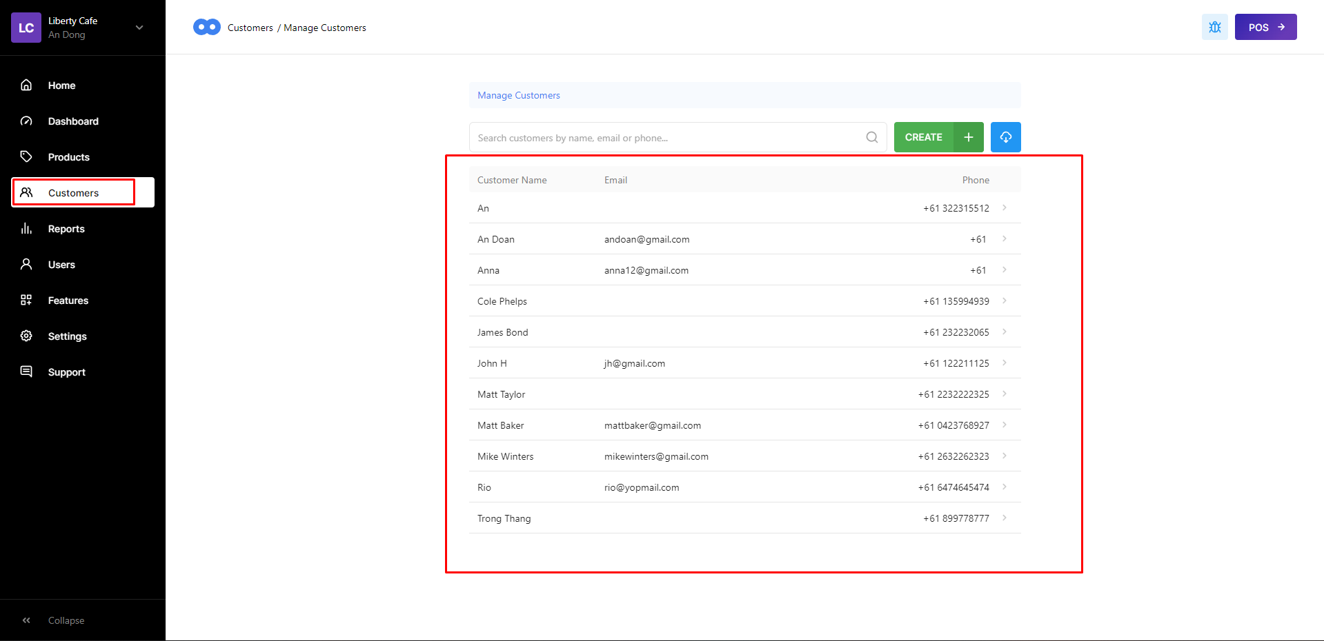Click the Customers breadcrumb link
This screenshot has height=641, width=1324.
tap(250, 28)
